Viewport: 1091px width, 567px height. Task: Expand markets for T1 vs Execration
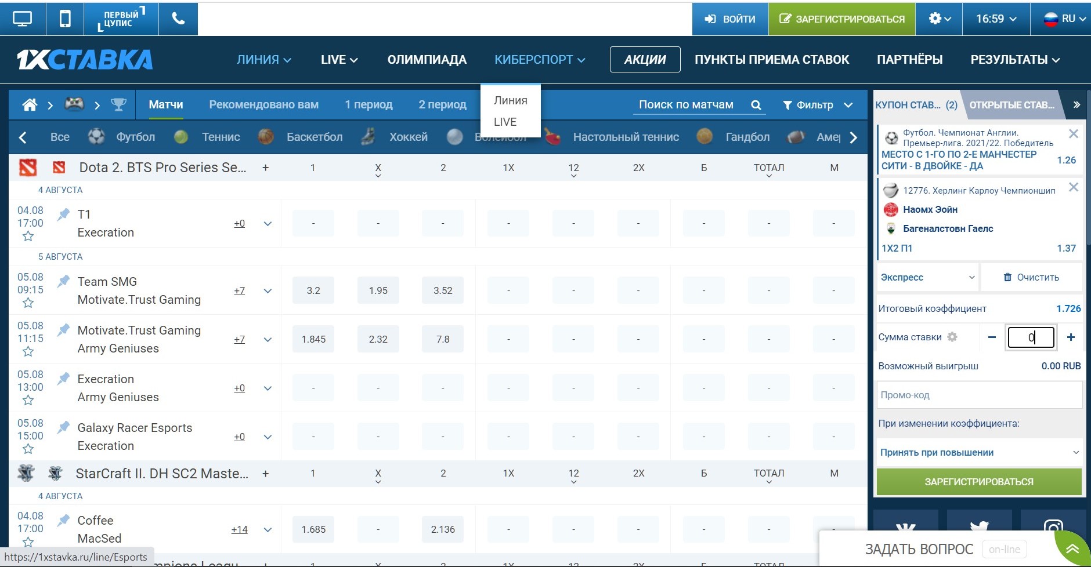pos(268,224)
